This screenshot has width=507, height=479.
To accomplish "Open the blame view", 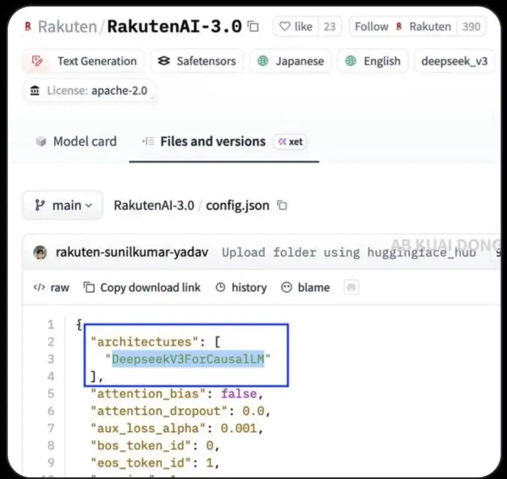I will [306, 288].
